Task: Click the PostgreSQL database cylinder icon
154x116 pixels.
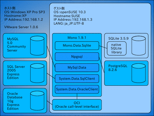Action: pos(139,73)
